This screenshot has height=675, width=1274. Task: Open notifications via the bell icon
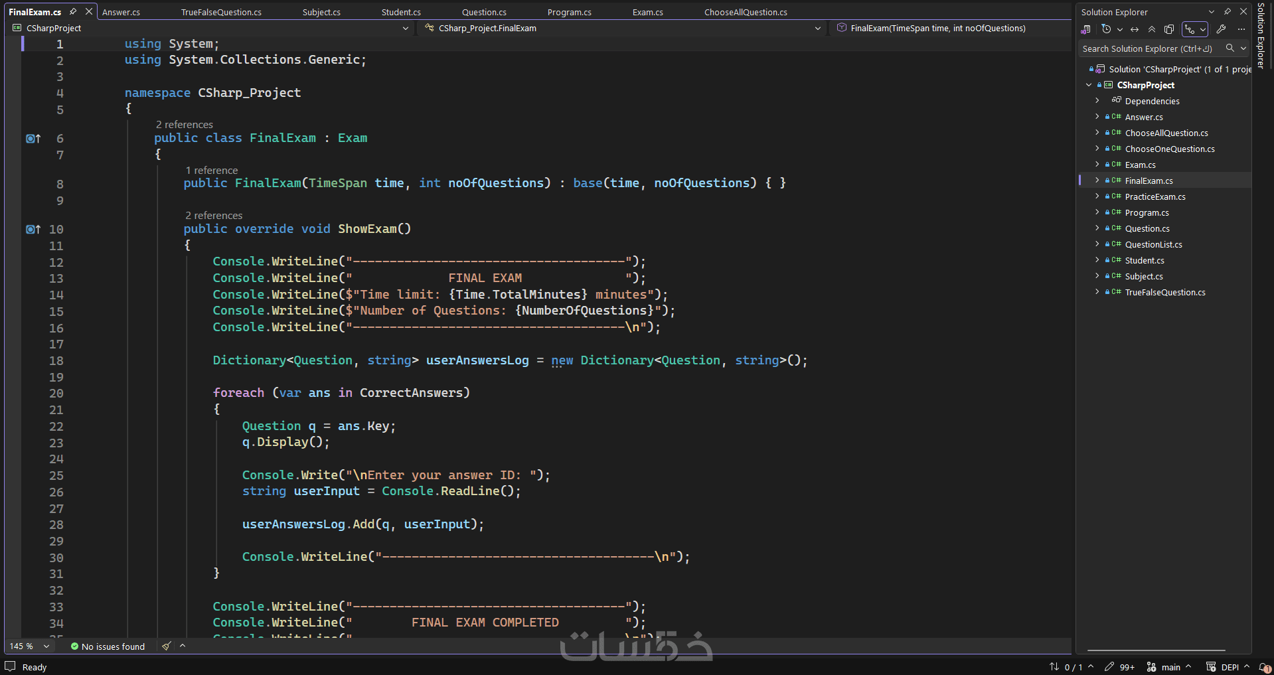point(1264,667)
